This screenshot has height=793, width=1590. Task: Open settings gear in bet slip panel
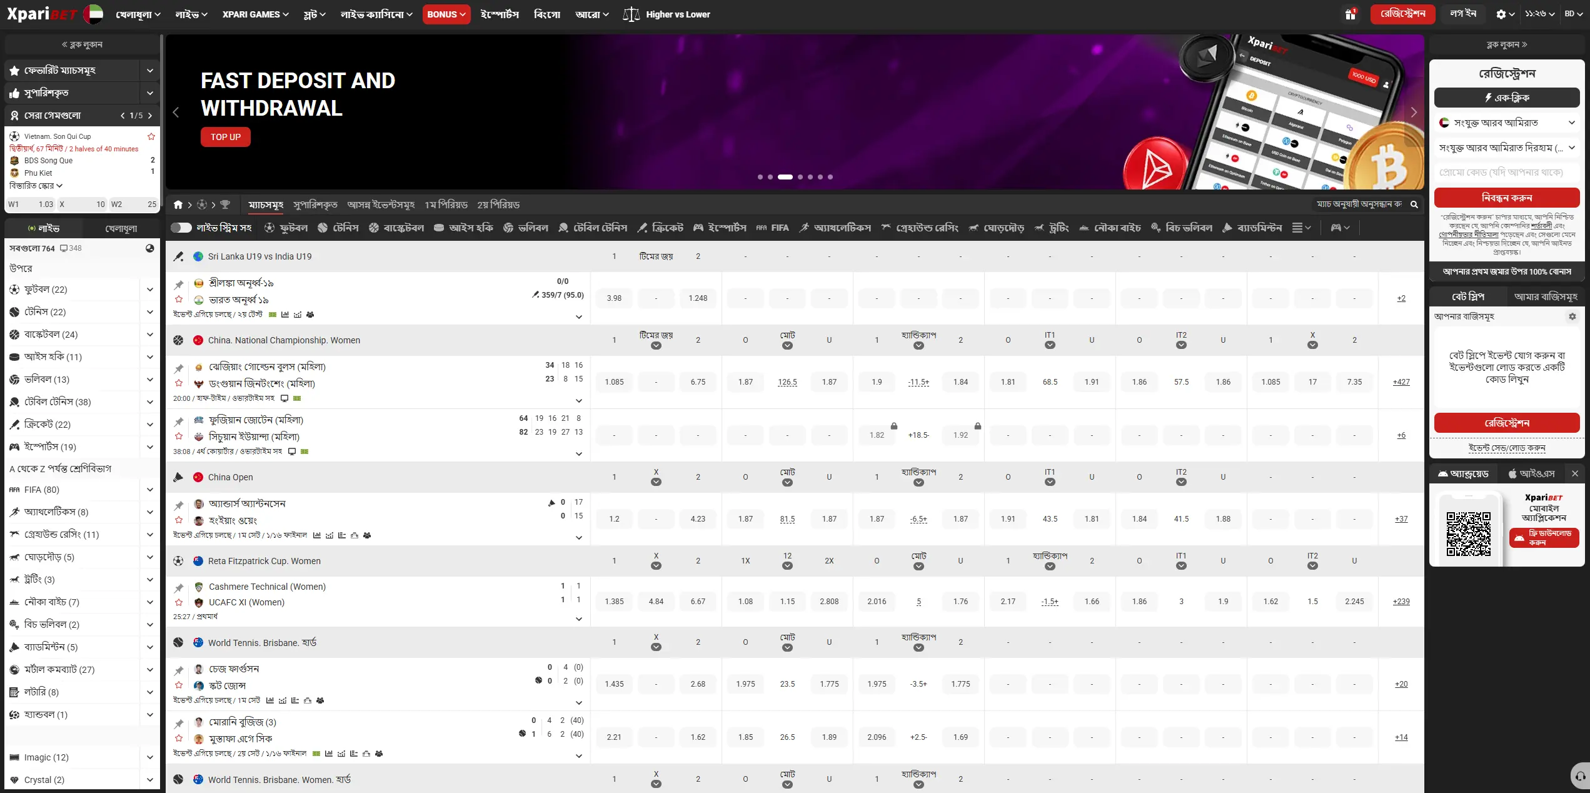(1572, 316)
